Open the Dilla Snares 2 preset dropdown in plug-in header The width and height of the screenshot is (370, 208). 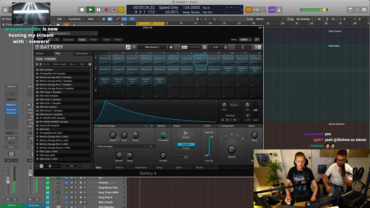pos(73,33)
